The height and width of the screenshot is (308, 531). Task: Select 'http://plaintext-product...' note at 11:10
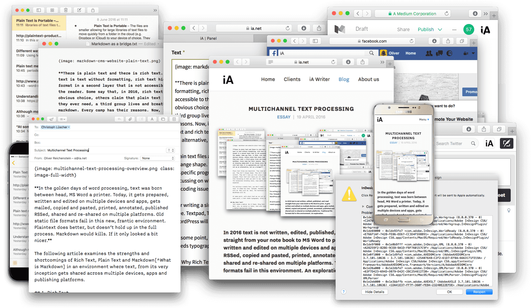39,38
